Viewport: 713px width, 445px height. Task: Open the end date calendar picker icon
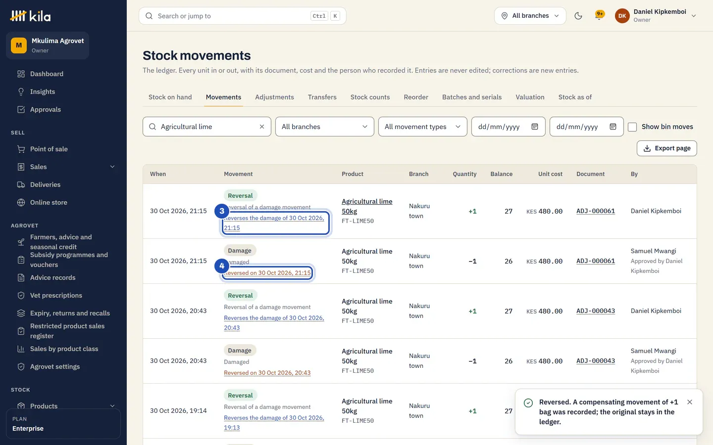coord(613,127)
